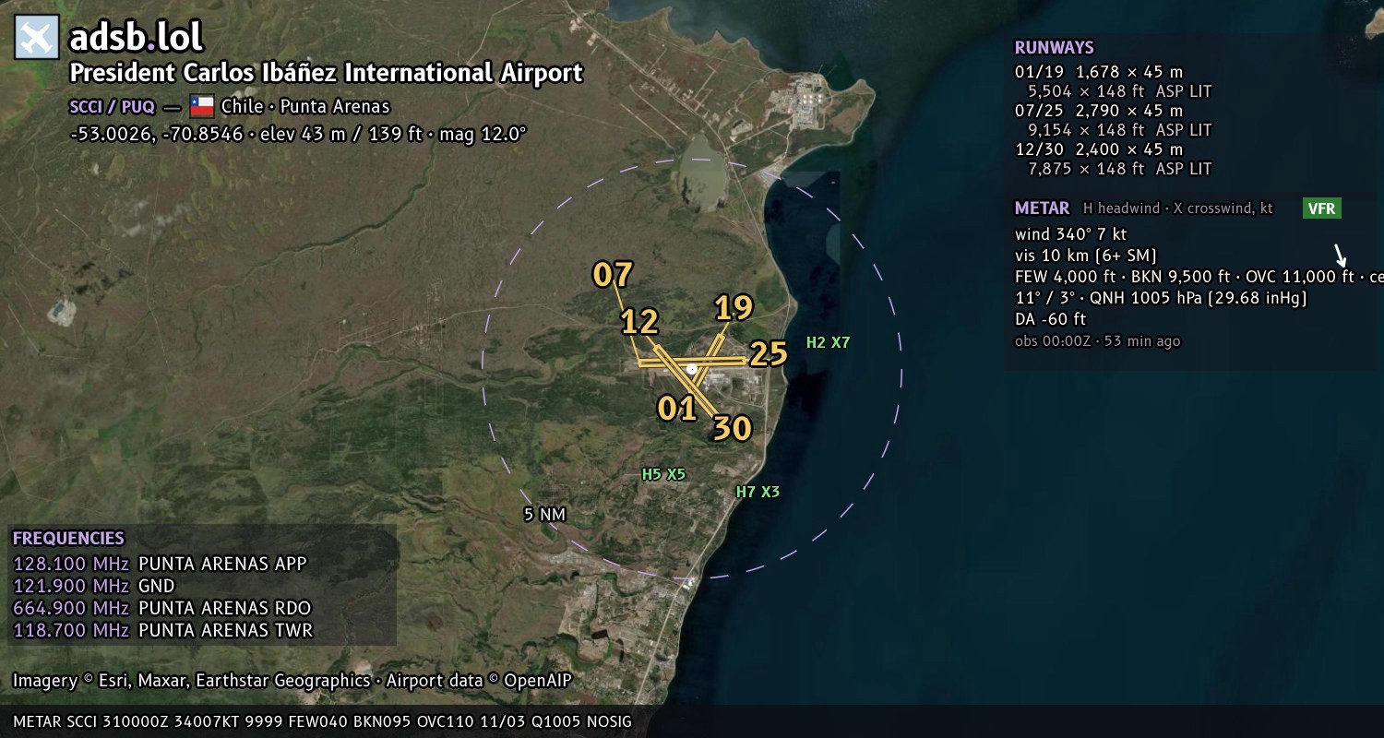The height and width of the screenshot is (738, 1384).
Task: Click the President Carlos Ibáñez International Airport name
Action: click(x=327, y=73)
